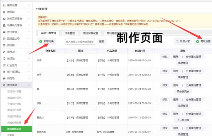Click 删除 for the 裤子 category
212x136 pixels.
tap(176, 71)
